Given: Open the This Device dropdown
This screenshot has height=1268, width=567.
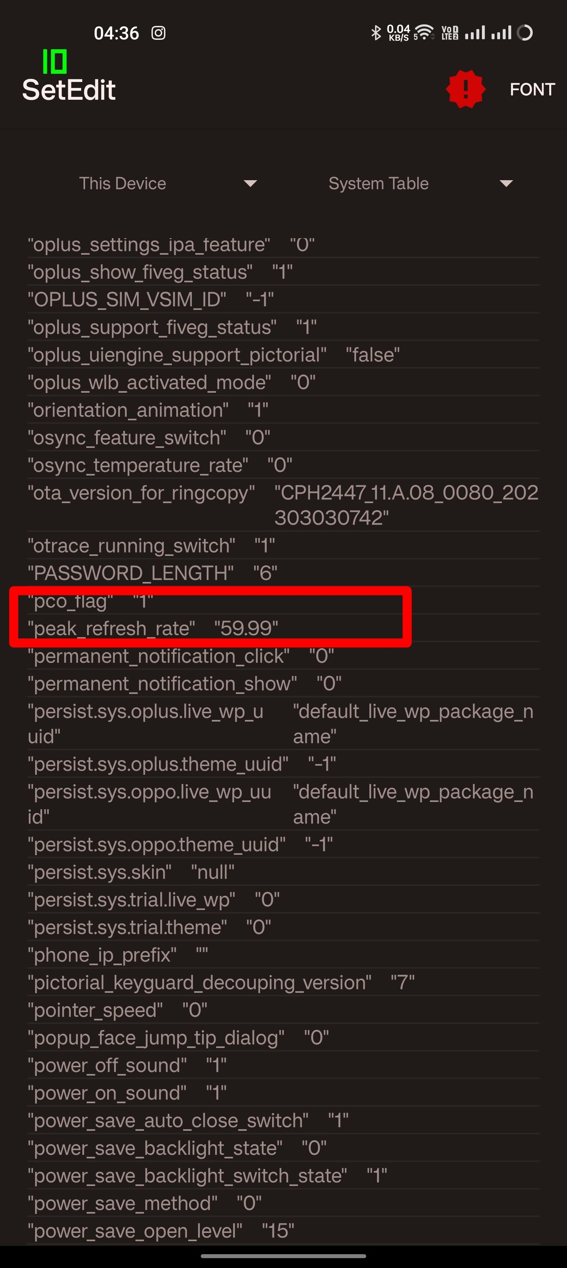Looking at the screenshot, I should pyautogui.click(x=123, y=183).
